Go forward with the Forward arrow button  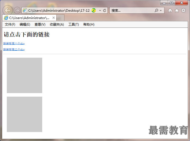click(x=17, y=10)
